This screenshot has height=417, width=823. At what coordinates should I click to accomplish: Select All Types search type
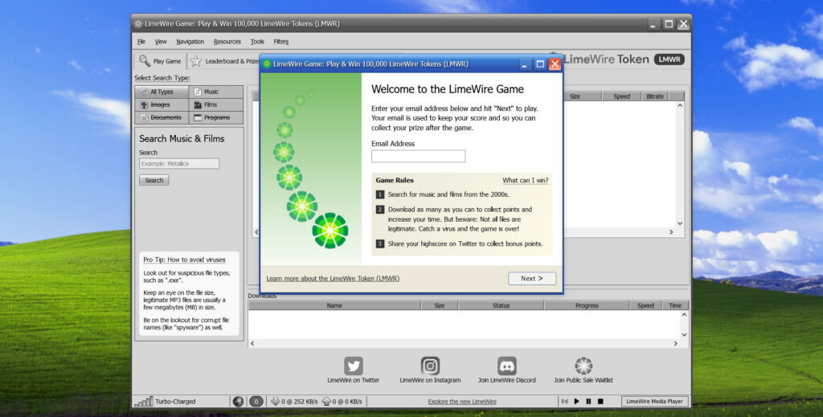point(162,92)
